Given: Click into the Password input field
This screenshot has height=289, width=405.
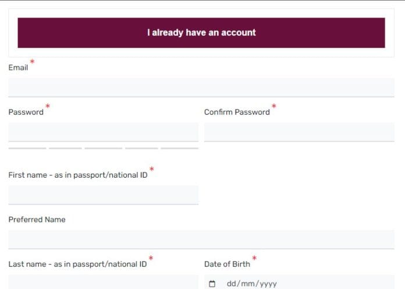Looking at the screenshot, I should coord(103,132).
